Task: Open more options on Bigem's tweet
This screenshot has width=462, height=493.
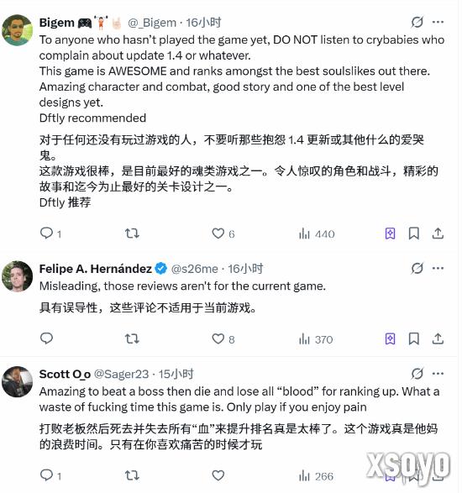Action: (438, 22)
